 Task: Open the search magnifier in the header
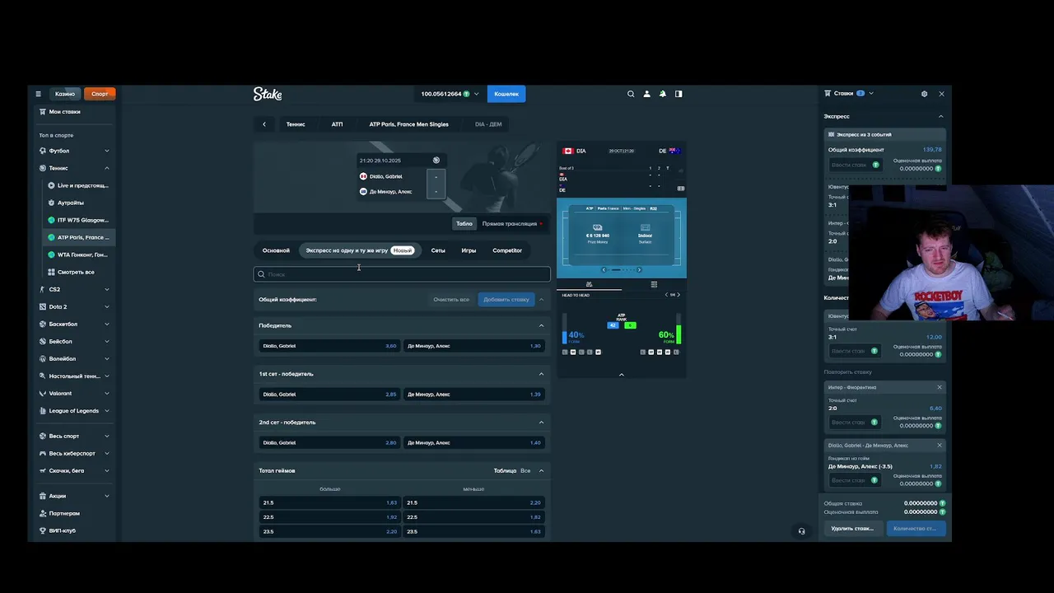[x=631, y=94]
